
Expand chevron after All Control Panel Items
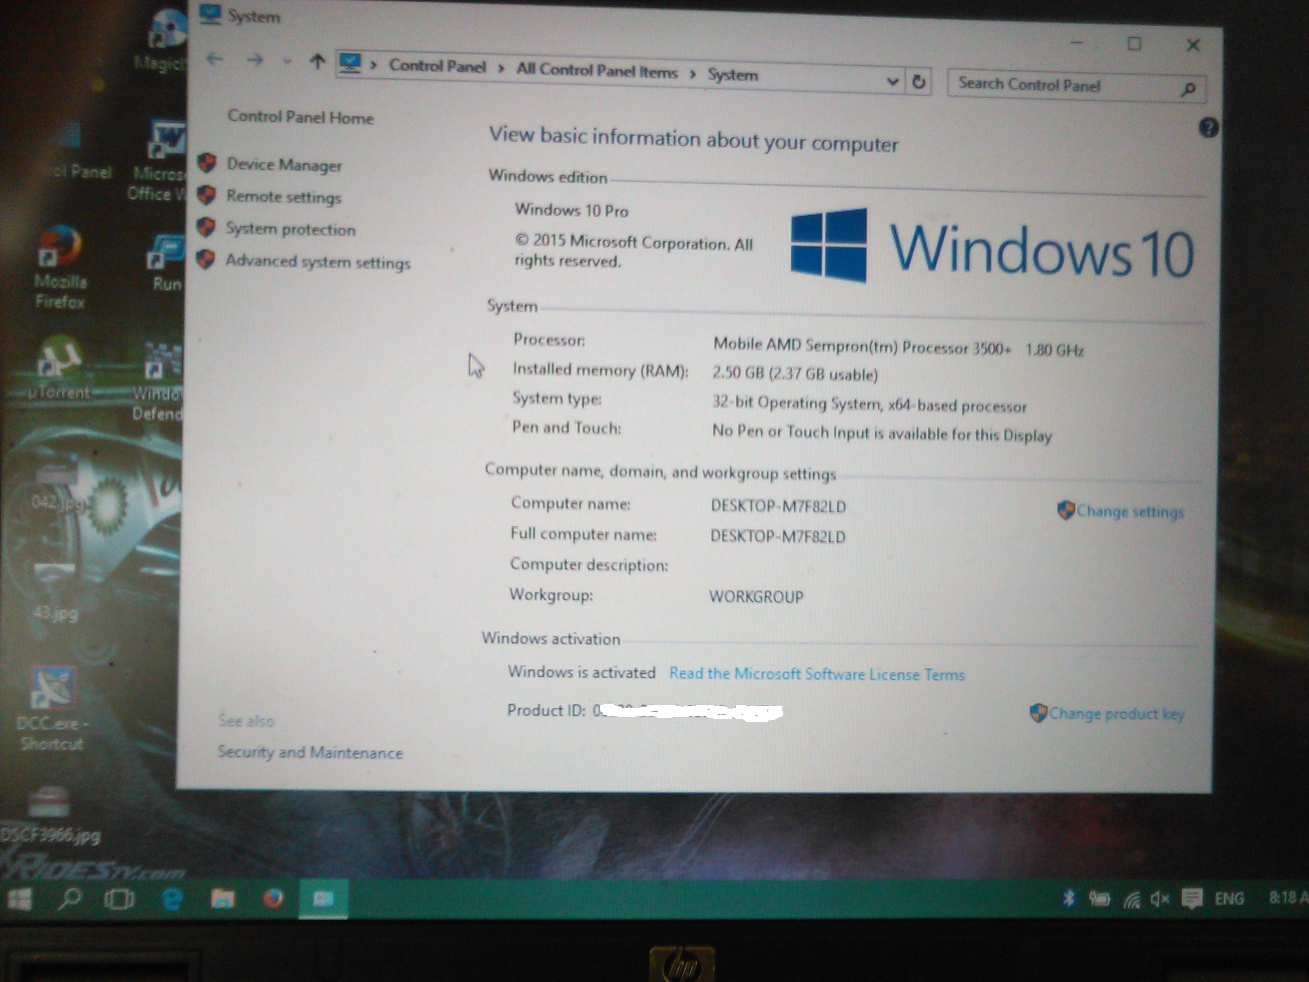point(692,74)
